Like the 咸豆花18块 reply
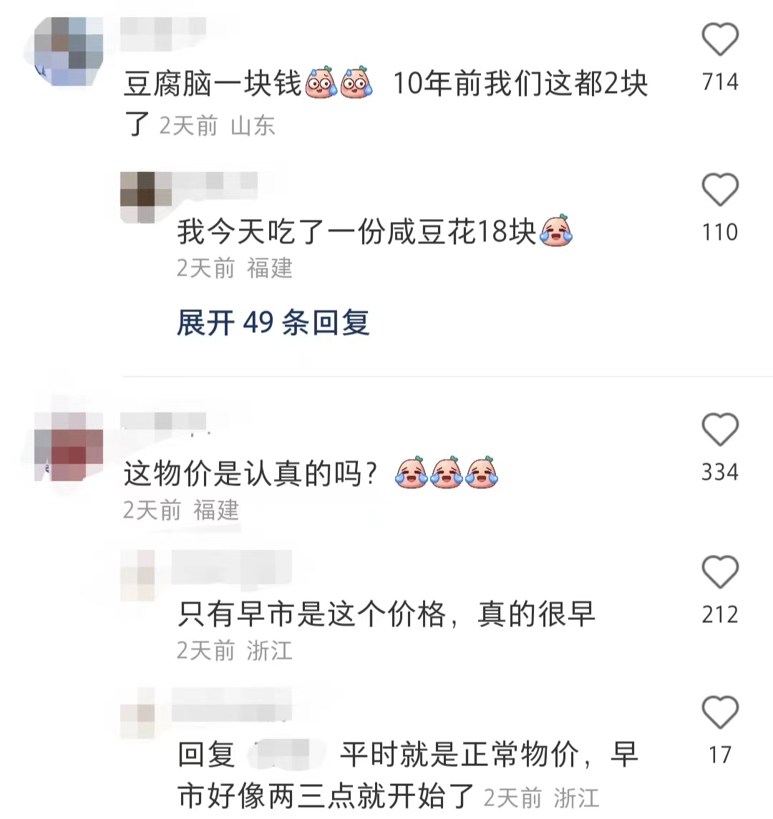The image size is (773, 819). (x=720, y=189)
